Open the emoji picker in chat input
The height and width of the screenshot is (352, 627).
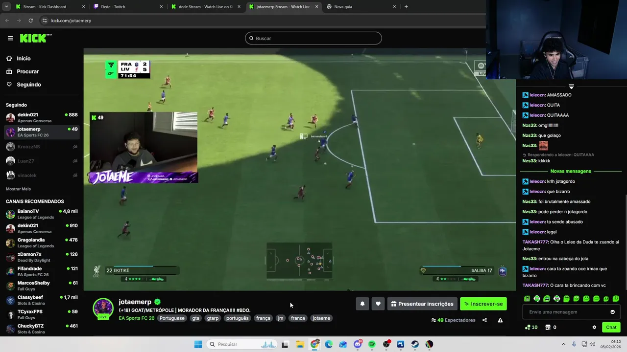(612, 312)
